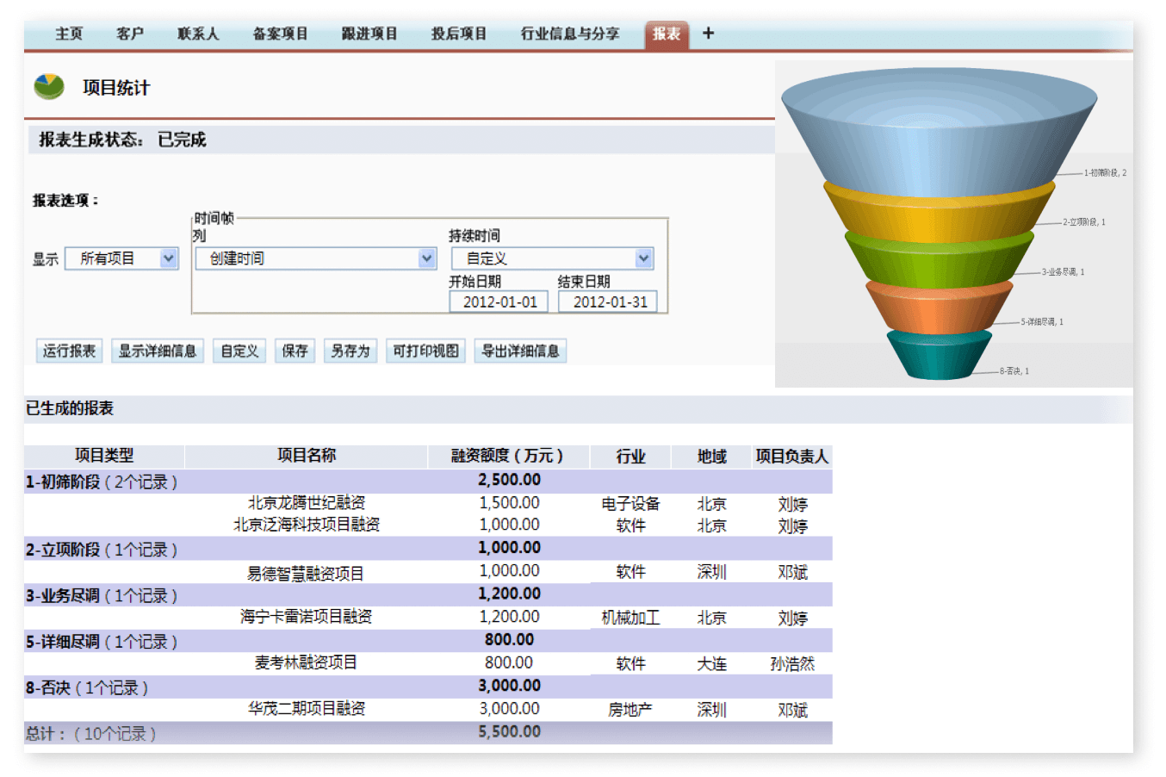The width and height of the screenshot is (1166, 777).
Task: Save the report with 保存
Action: pyautogui.click(x=295, y=351)
